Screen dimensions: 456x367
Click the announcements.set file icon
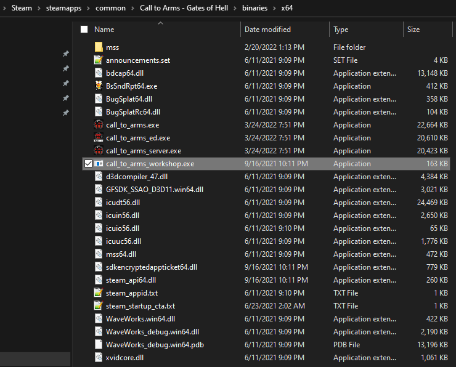99,60
